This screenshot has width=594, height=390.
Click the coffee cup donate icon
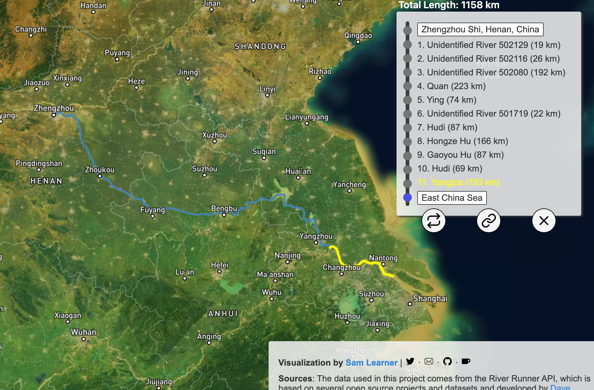click(x=466, y=361)
